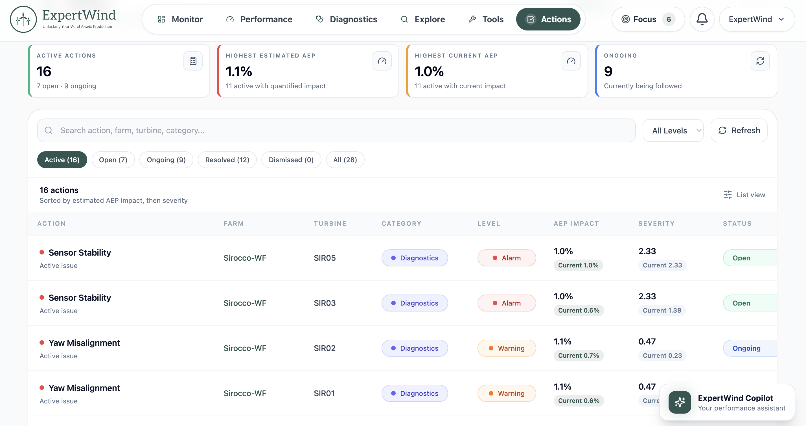Click the gauge icon in Highest Estimated AEP card

(x=382, y=61)
